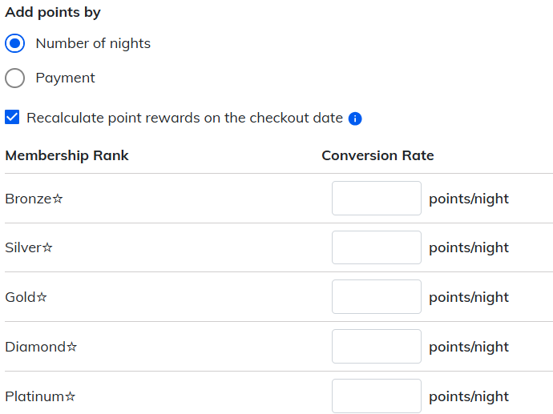
Task: Click into the Diamond points/night field
Action: pyautogui.click(x=376, y=347)
